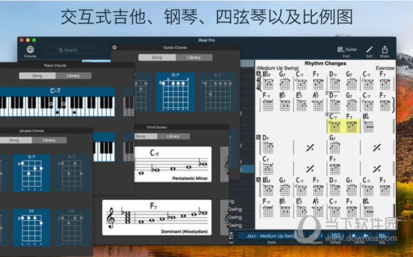Viewport: 413px width, 257px height.
Task: Select Song tab in Piano Chords panel
Action: 37,76
